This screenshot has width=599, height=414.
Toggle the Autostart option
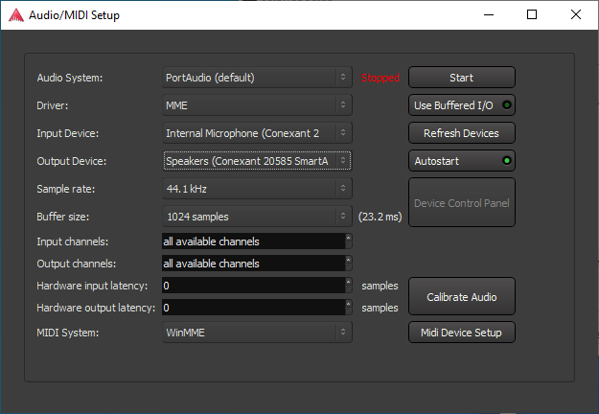tap(462, 160)
